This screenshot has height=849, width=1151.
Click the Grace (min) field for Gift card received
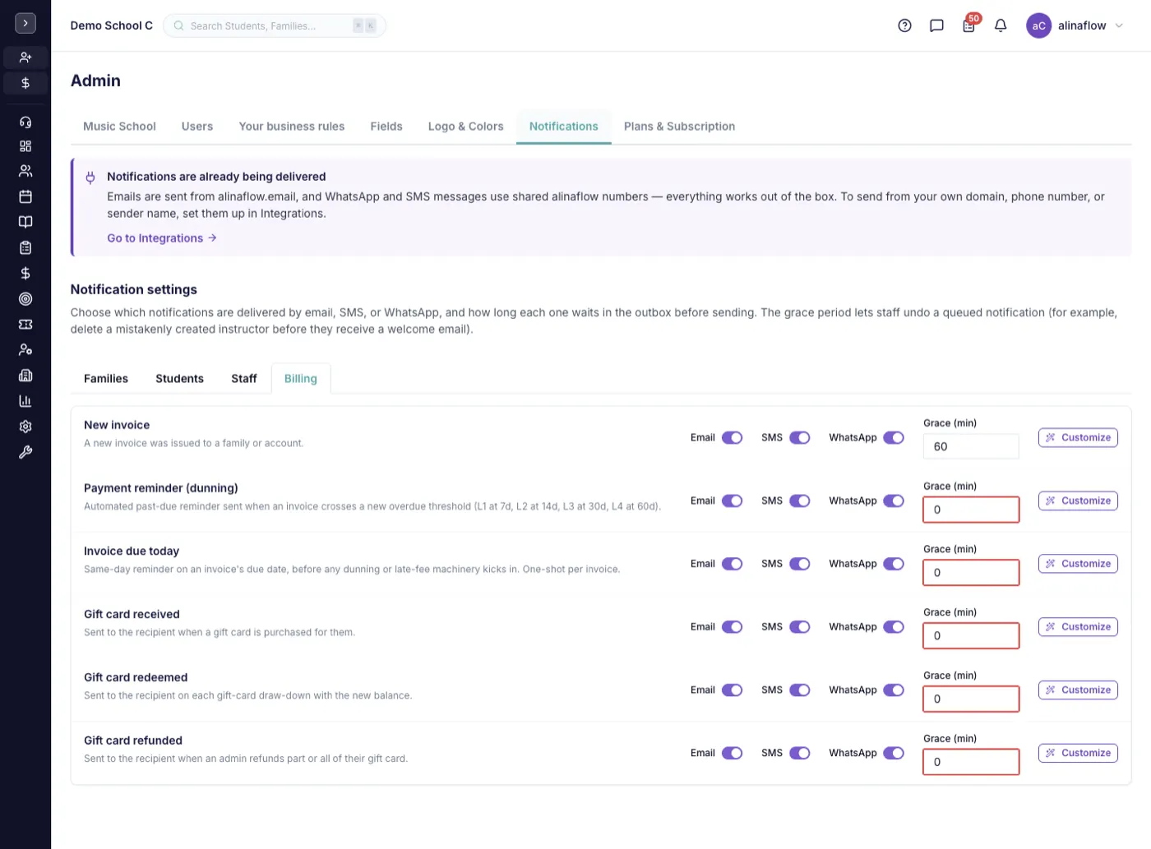(x=971, y=636)
